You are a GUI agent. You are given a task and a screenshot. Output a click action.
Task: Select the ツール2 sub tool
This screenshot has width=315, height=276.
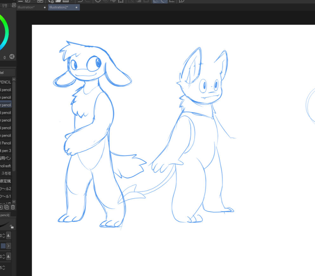coord(6,189)
